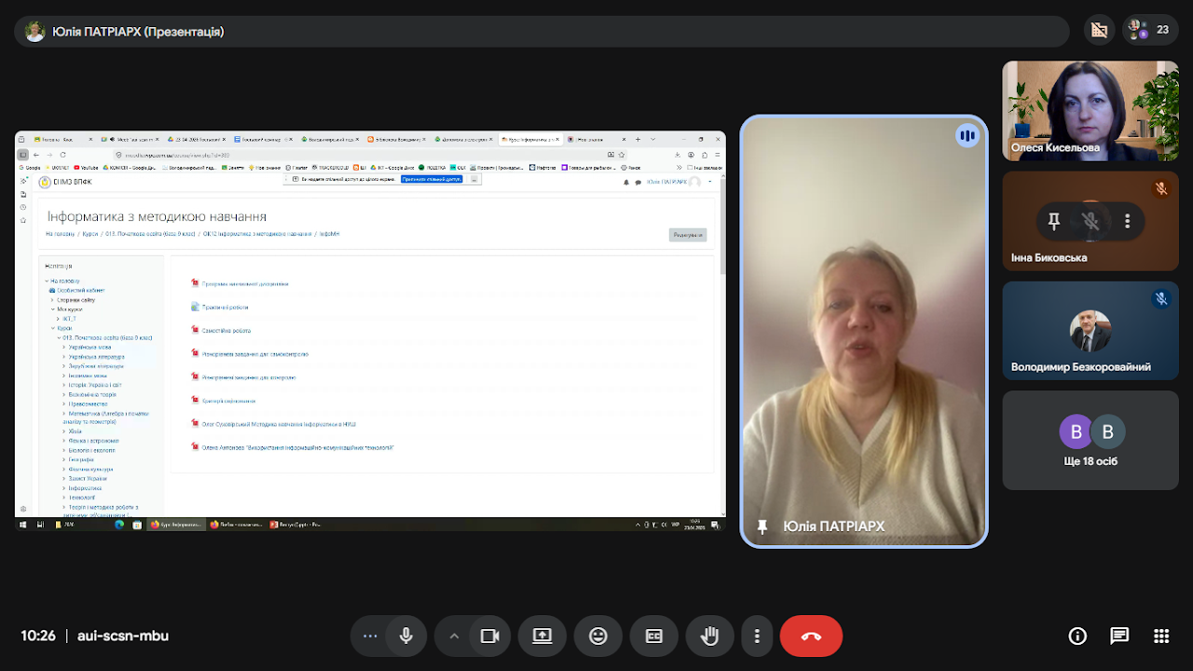This screenshot has width=1193, height=671.
Task: Open the emoji reactions picker
Action: (x=598, y=637)
